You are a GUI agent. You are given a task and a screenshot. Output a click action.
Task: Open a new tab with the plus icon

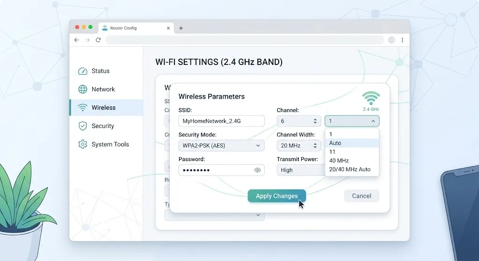(x=181, y=28)
